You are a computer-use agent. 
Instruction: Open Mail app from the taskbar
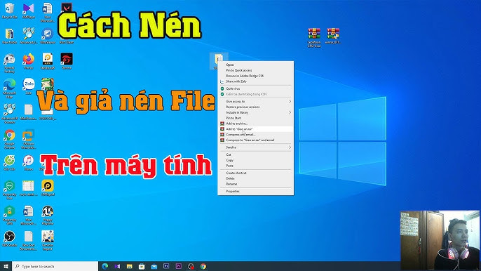(154, 266)
